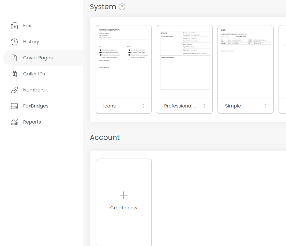
Task: Click the FaxBridges device icon
Action: click(14, 106)
